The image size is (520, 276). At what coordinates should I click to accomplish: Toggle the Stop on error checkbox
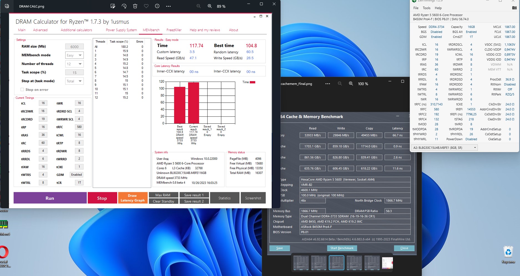coord(22,90)
